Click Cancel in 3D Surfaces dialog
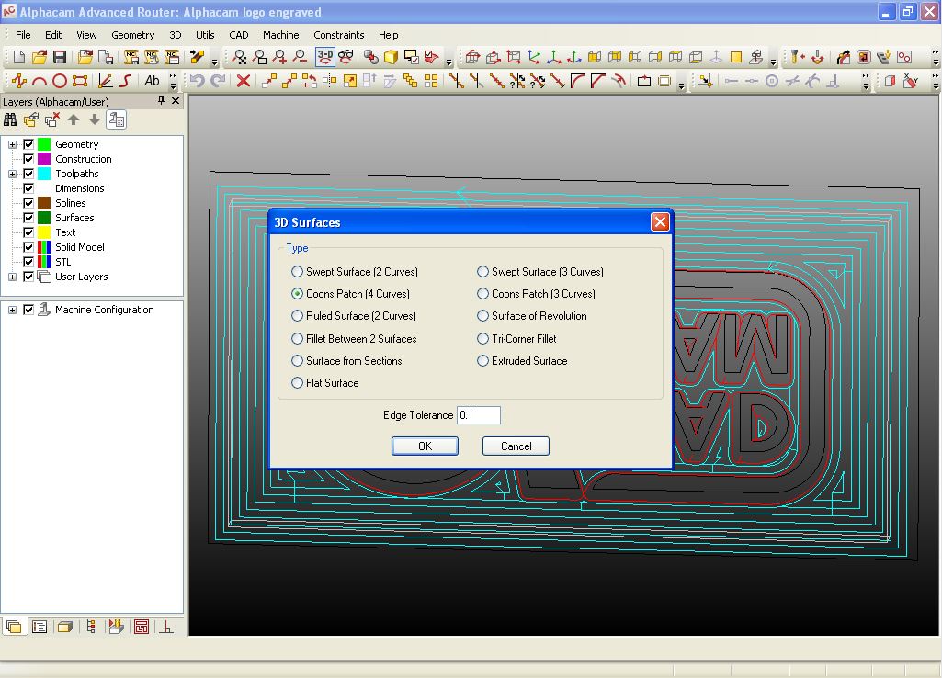The height and width of the screenshot is (678, 942). [516, 446]
